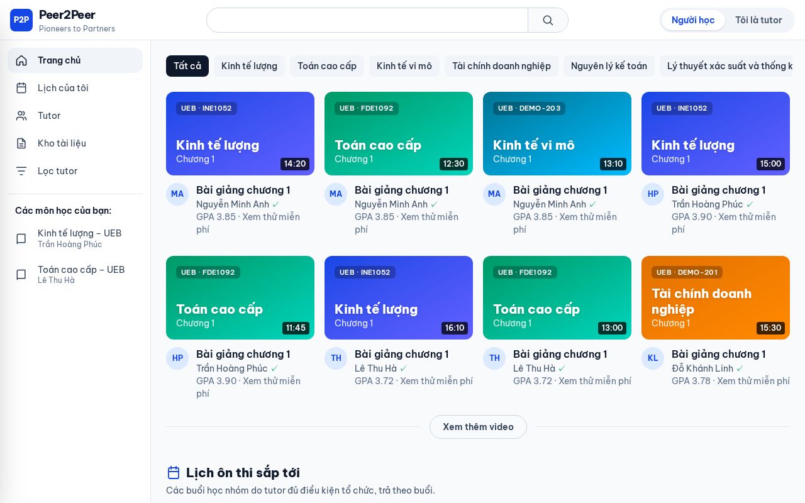The image size is (805, 503).
Task: Play the Kinh tế lượng 14:20 video thumbnail
Action: pyautogui.click(x=240, y=133)
